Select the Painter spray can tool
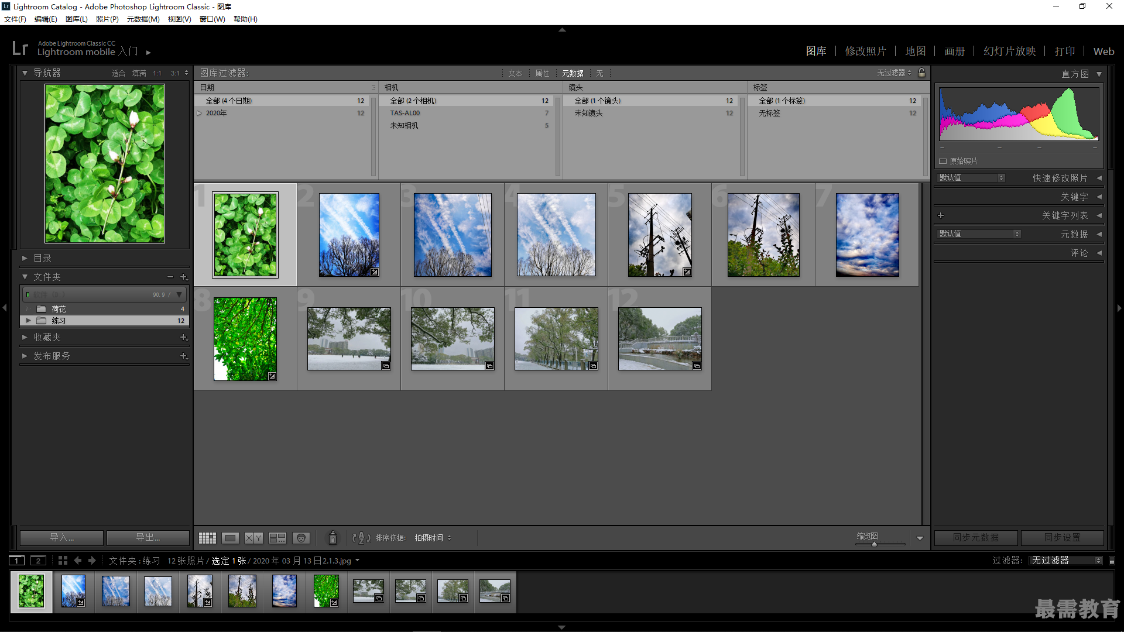The width and height of the screenshot is (1124, 632). point(333,538)
